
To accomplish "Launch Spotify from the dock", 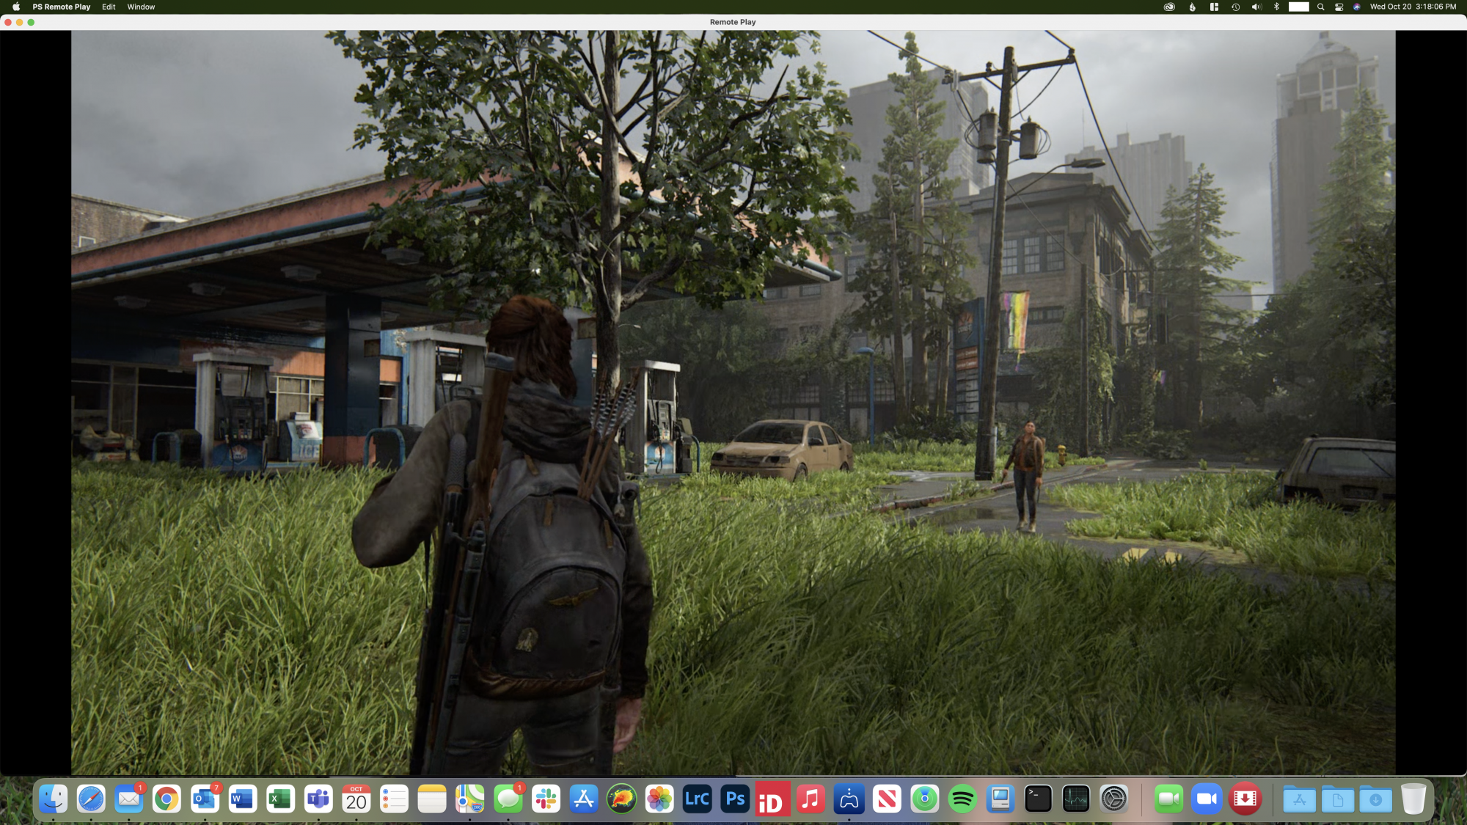I will pyautogui.click(x=962, y=799).
